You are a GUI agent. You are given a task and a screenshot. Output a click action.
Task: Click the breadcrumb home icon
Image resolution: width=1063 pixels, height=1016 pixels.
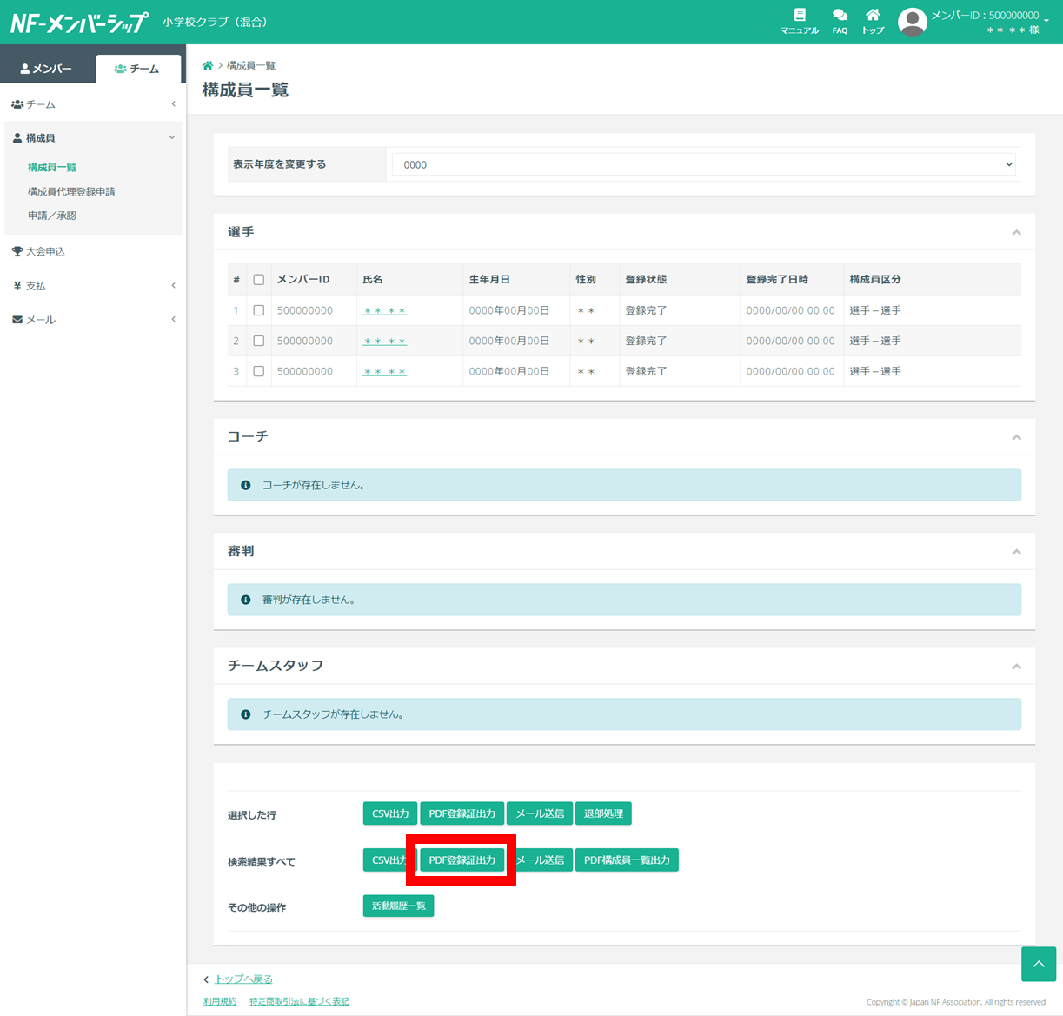click(x=208, y=66)
